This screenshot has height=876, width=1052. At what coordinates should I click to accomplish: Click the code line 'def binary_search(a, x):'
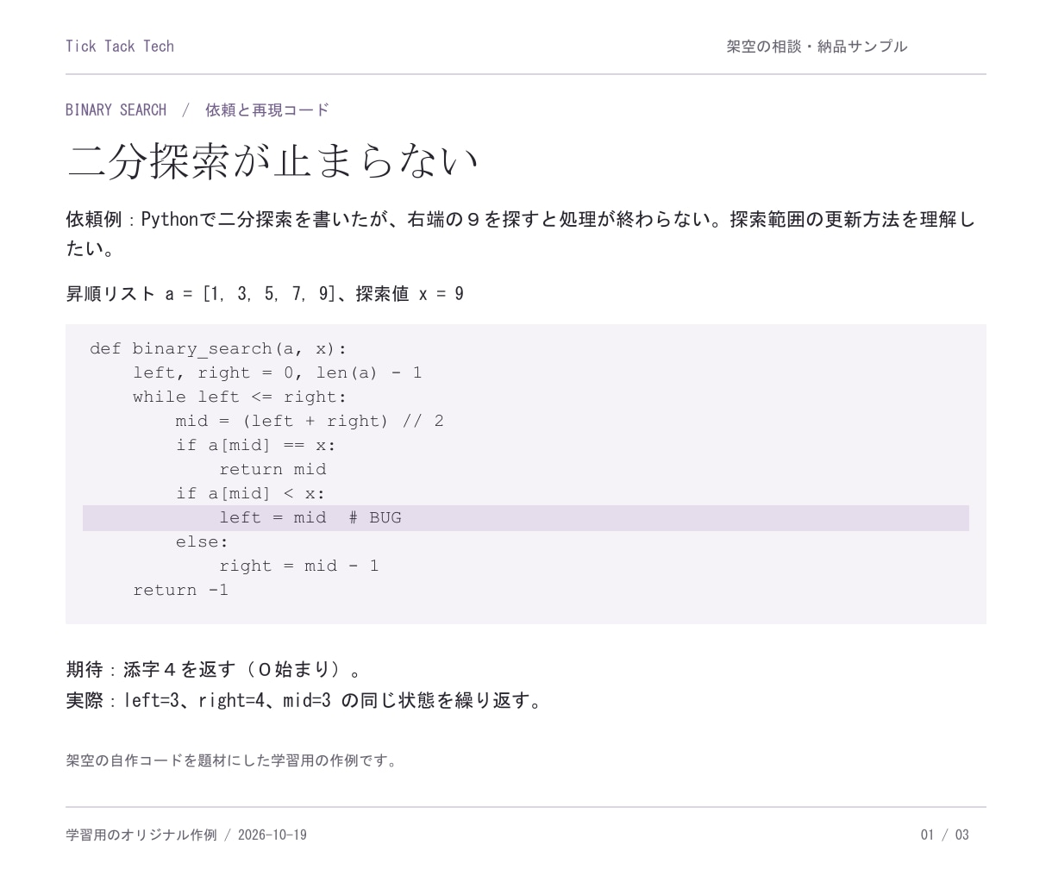click(218, 348)
